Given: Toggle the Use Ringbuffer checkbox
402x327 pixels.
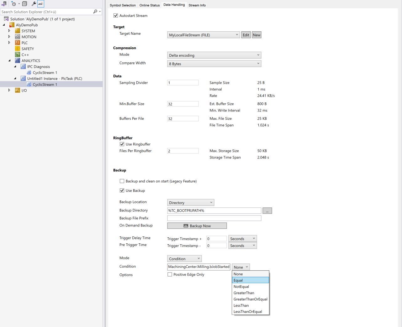Looking at the screenshot, I should pos(122,144).
